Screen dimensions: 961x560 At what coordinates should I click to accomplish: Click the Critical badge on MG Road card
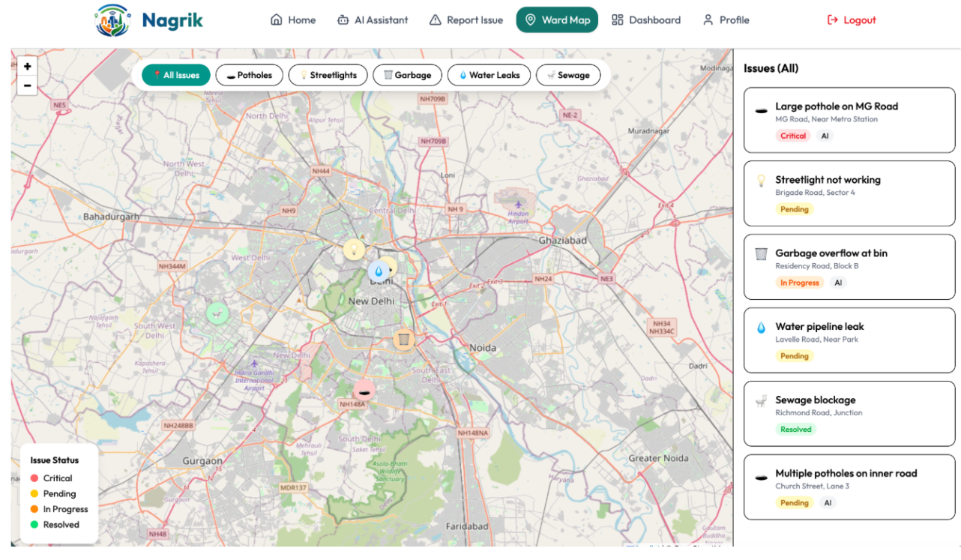tap(793, 136)
